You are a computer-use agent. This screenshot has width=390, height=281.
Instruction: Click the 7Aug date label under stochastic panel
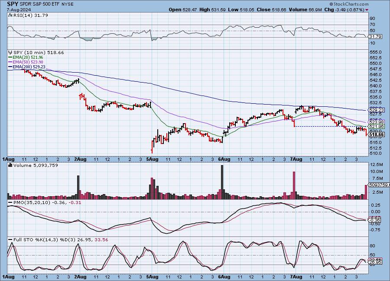296,277
